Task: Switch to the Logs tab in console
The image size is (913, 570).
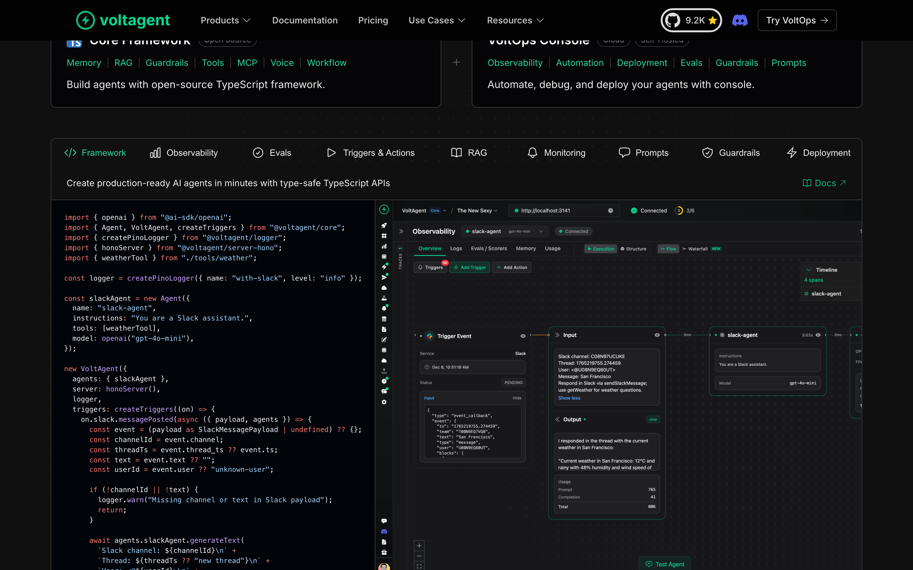Action: [456, 249]
